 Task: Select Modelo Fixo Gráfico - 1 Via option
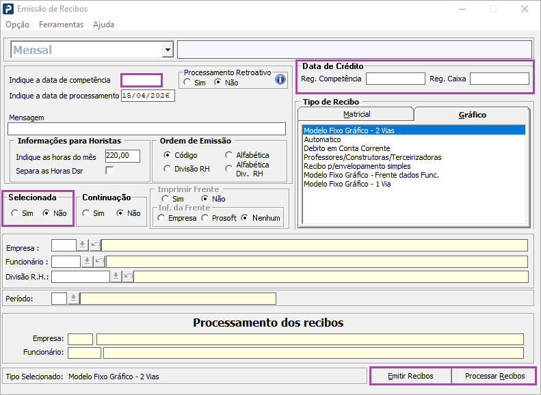pos(414,184)
